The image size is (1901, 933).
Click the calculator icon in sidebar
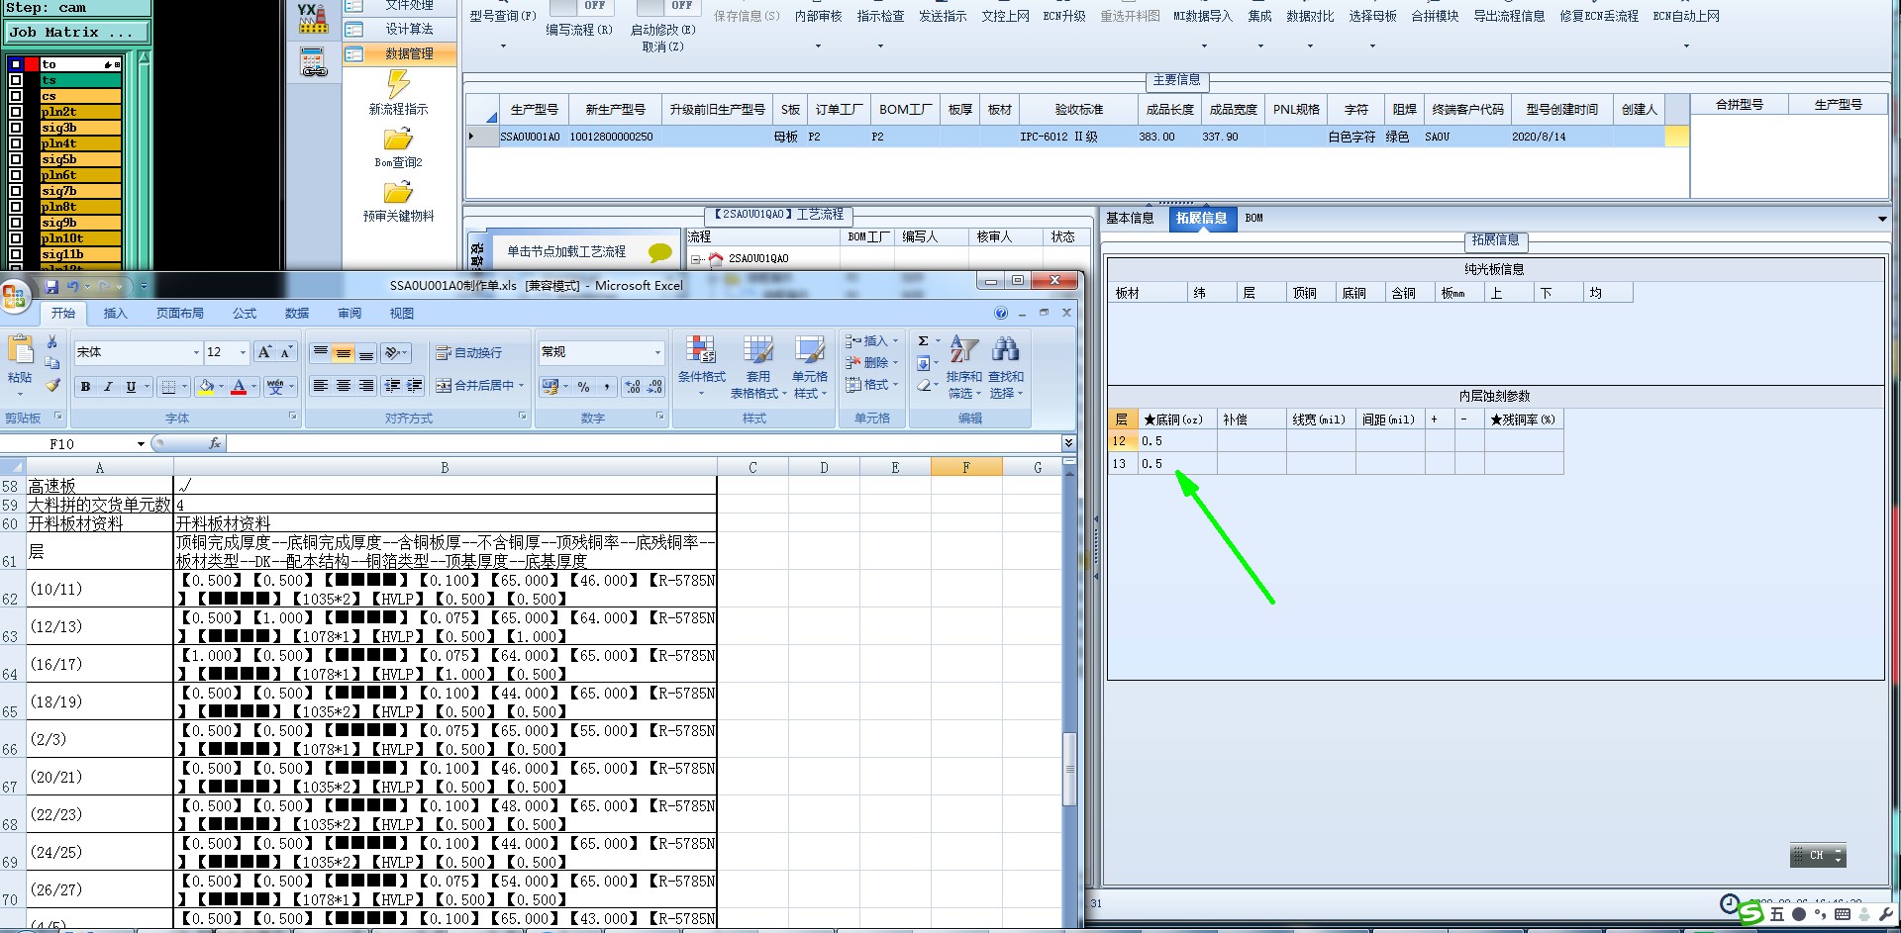314,62
